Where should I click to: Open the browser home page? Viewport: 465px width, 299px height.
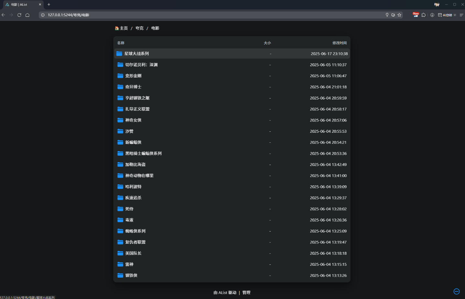pos(27,15)
